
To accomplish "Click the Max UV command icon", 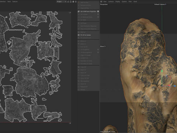I will (79, 32).
